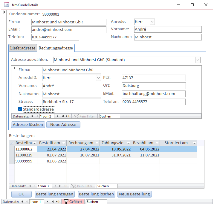This screenshot has width=214, height=205.
Task: Go to first record in address navigator
Action: [x=32, y=116]
